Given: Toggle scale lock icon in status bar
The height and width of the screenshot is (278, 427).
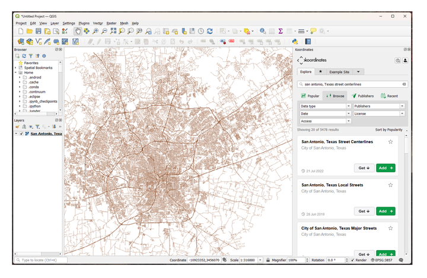Looking at the screenshot, I should tap(268, 260).
